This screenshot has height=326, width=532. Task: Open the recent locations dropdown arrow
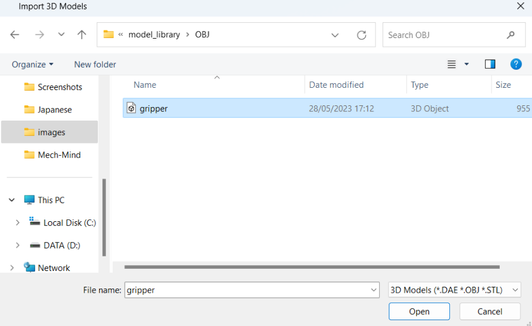(61, 35)
